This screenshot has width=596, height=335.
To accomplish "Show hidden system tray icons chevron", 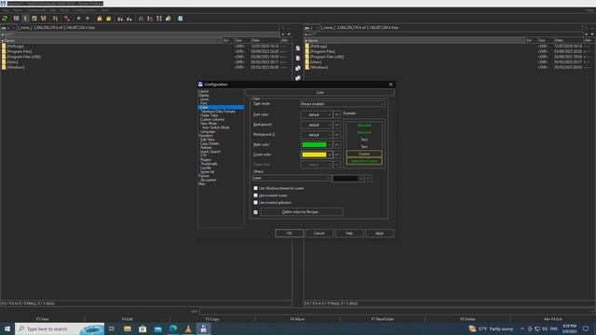I will pos(522,328).
